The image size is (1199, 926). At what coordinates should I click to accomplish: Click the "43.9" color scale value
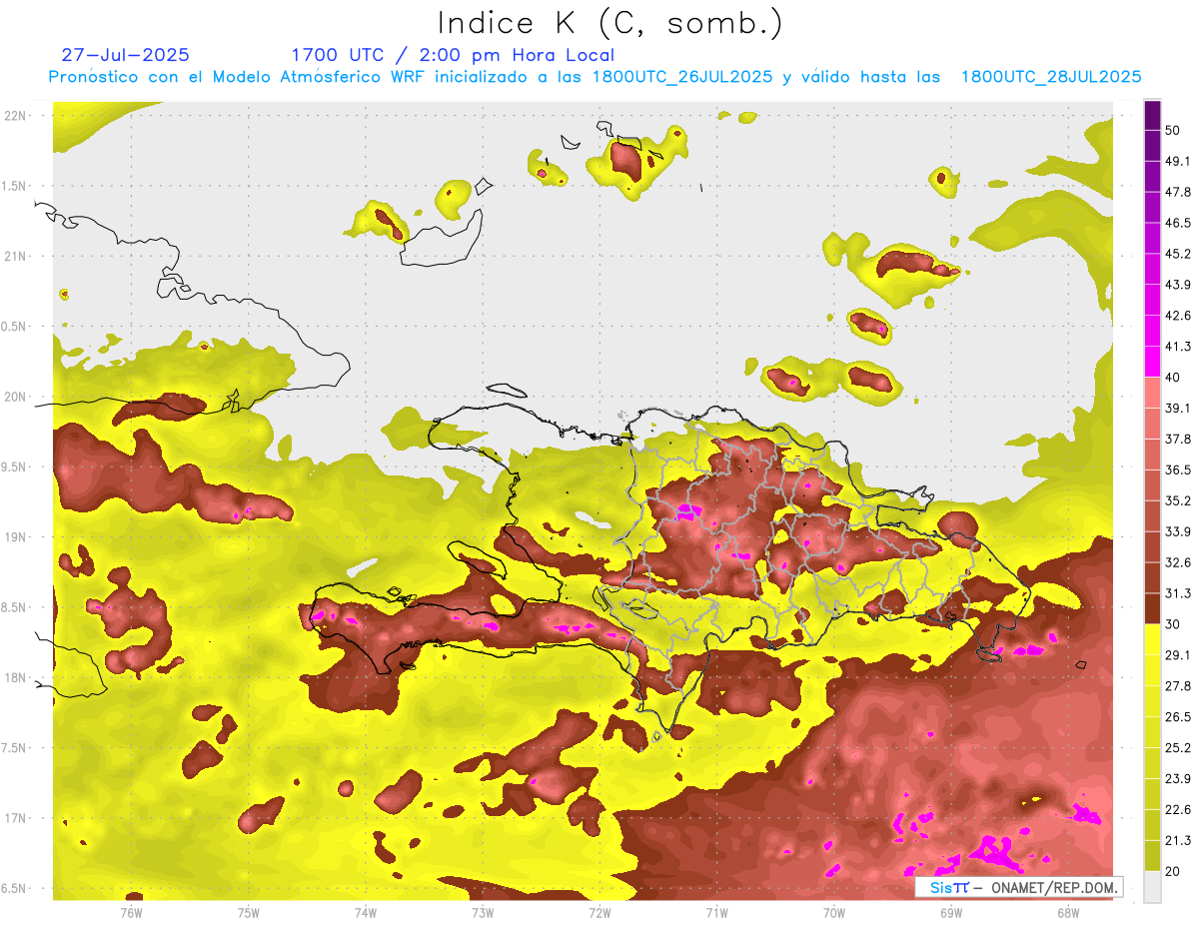coord(1178,285)
